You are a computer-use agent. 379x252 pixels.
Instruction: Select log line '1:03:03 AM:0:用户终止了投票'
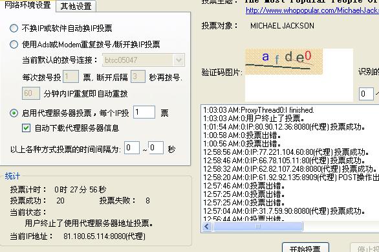[254, 119]
